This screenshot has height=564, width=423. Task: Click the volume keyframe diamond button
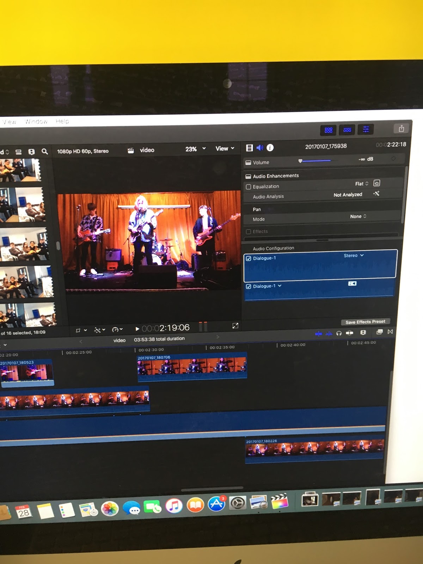pyautogui.click(x=393, y=159)
